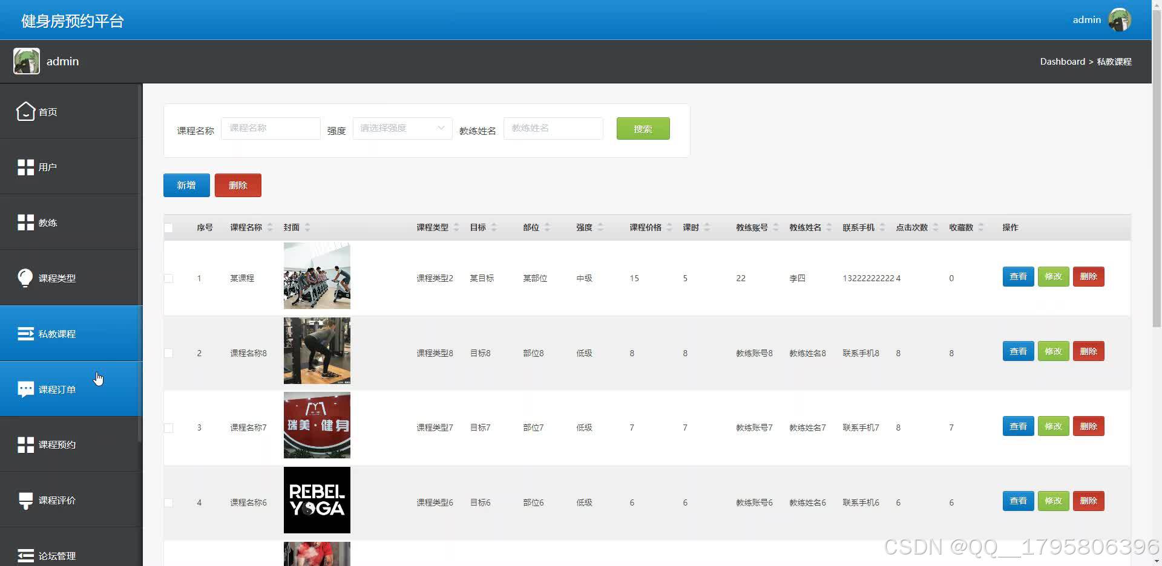Click the admin username in top bar

point(1086,20)
